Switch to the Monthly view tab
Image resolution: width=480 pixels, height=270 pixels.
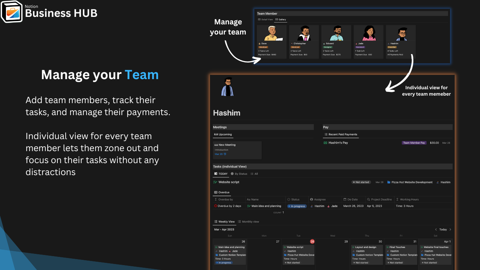pos(249,222)
